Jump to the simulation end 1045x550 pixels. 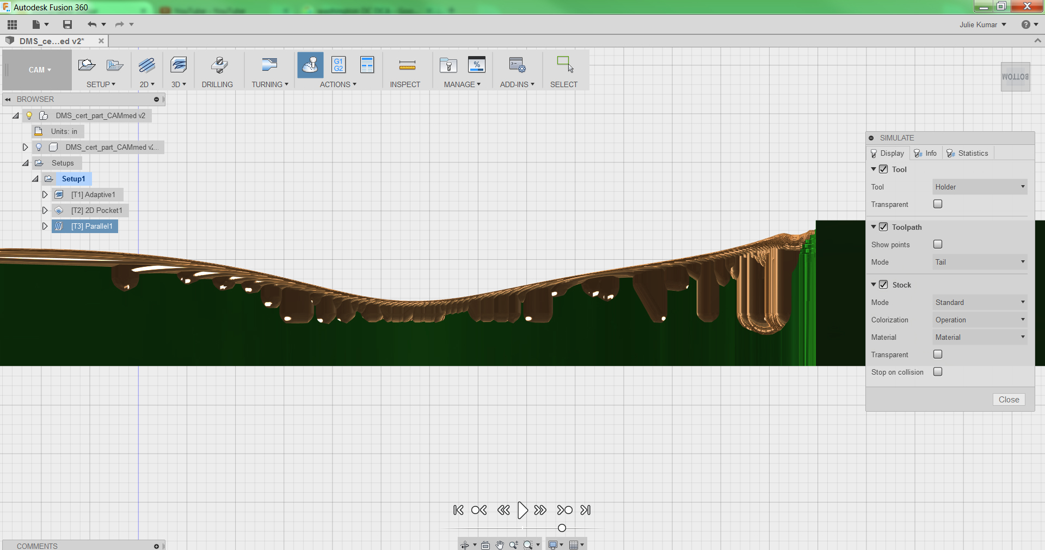coord(586,510)
